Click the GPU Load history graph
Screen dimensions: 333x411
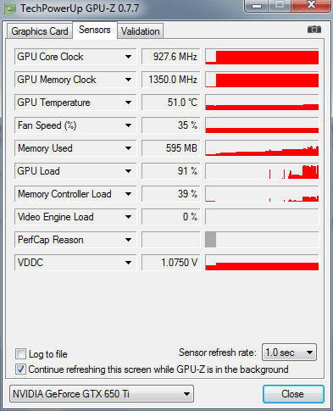point(262,171)
